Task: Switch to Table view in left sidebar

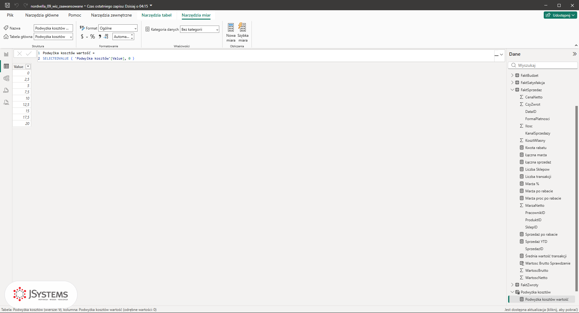Action: pos(6,66)
